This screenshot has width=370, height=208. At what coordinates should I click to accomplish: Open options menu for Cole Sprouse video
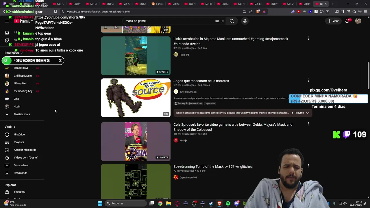[x=308, y=124]
